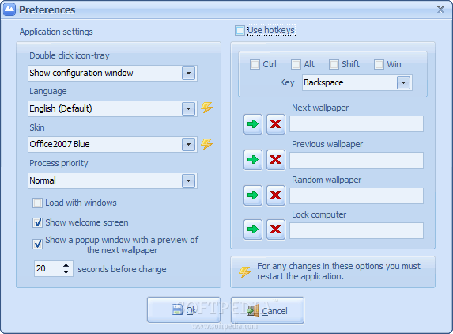Click the green arrow for Previous wallpaper
Screen dimensions: 453x334
(253, 160)
